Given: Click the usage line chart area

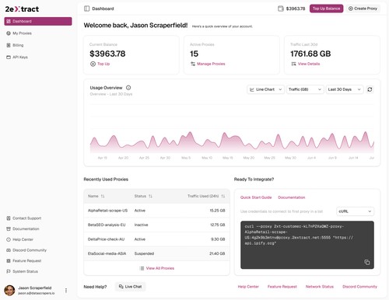Looking at the screenshot, I should pyautogui.click(x=232, y=128).
